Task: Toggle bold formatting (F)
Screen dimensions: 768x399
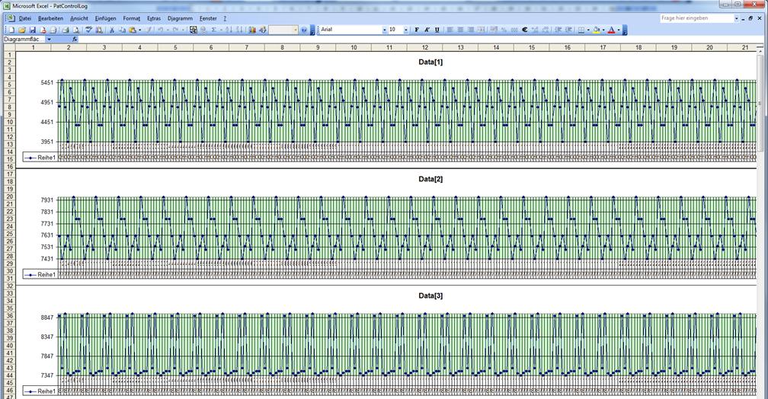Action: 416,30
